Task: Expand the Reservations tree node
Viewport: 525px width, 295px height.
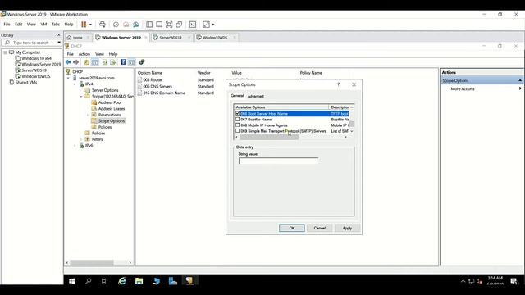Action: [88, 115]
